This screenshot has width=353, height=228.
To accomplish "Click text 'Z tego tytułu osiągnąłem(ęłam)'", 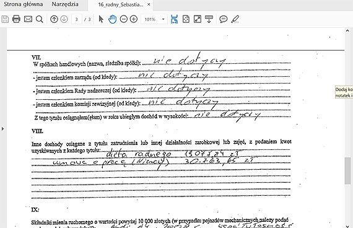I will pyautogui.click(x=68, y=117).
